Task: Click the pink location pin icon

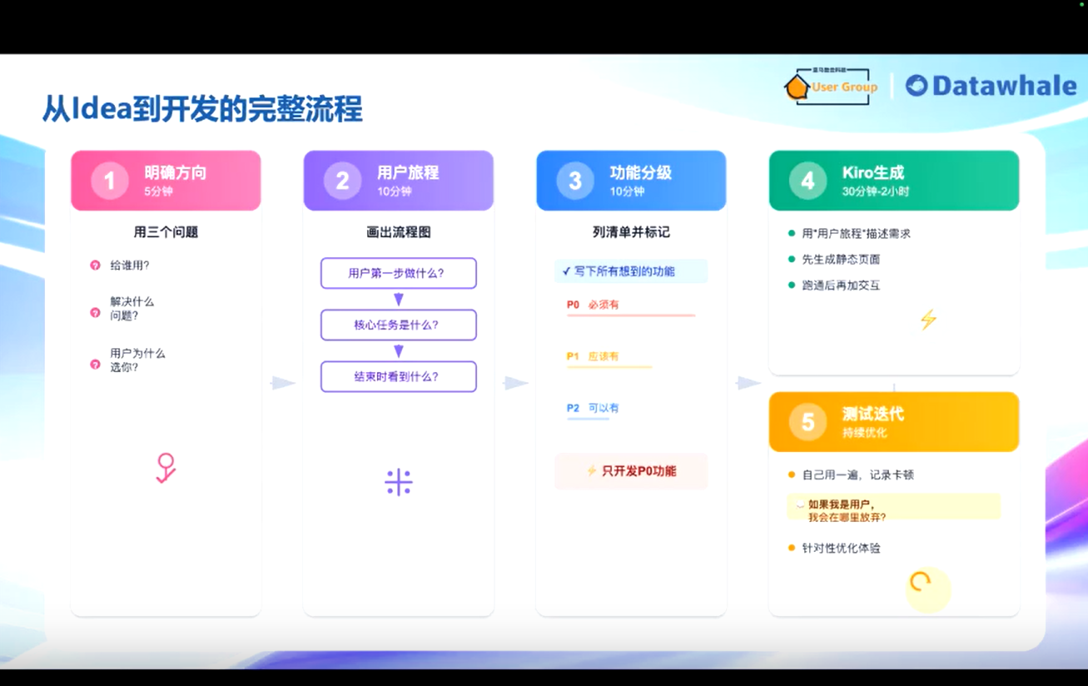Action: point(166,468)
